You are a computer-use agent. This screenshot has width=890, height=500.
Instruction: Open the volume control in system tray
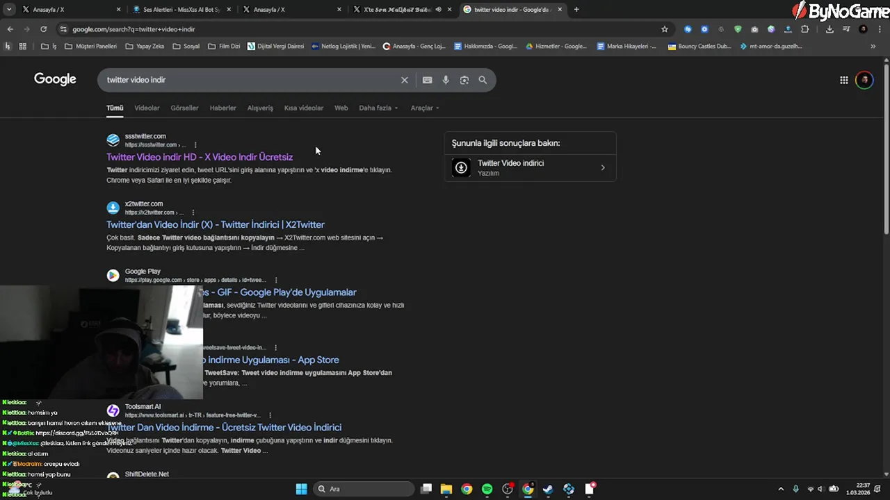820,489
